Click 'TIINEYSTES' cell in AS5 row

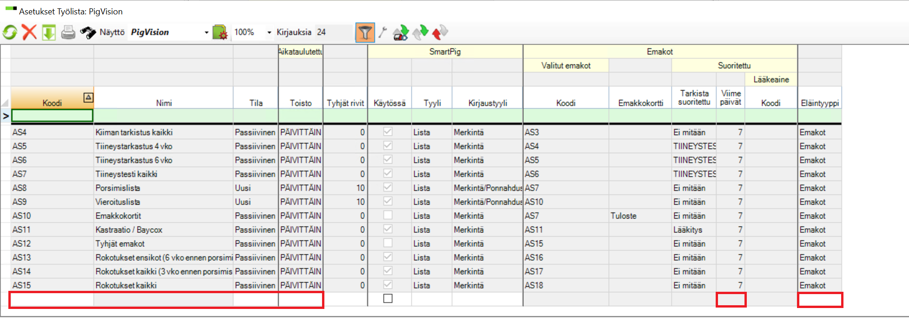click(694, 146)
